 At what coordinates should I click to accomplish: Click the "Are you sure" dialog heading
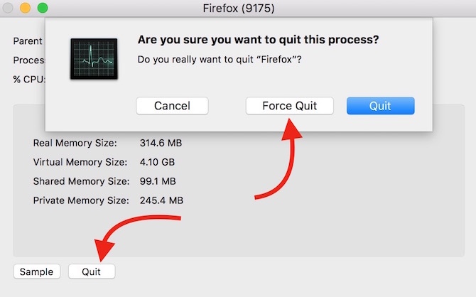(258, 40)
